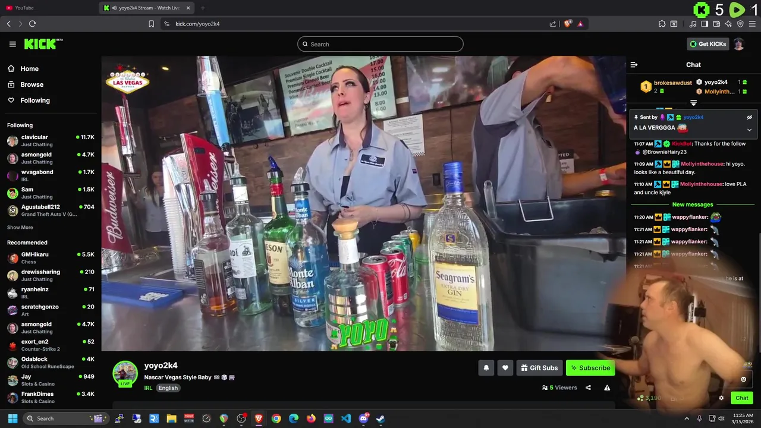Image resolution: width=761 pixels, height=428 pixels.
Task: Open browser extensions puzzle icon
Action: tap(662, 24)
